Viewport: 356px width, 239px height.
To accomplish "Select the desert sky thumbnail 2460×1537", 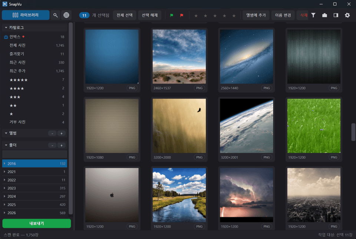I will tap(179, 57).
